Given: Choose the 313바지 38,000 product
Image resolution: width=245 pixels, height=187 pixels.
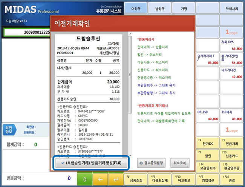Looking at the screenshot, I should (x=231, y=116).
